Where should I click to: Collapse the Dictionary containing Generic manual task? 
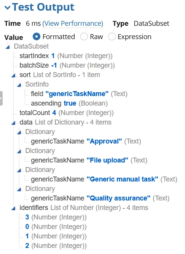pyautogui.click(x=19, y=170)
